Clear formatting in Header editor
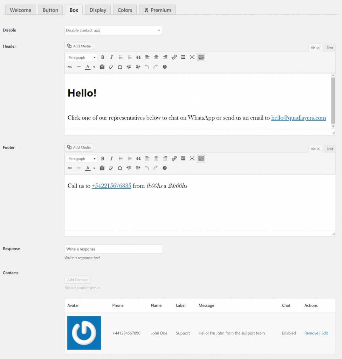This screenshot has height=359, width=342. point(111,67)
